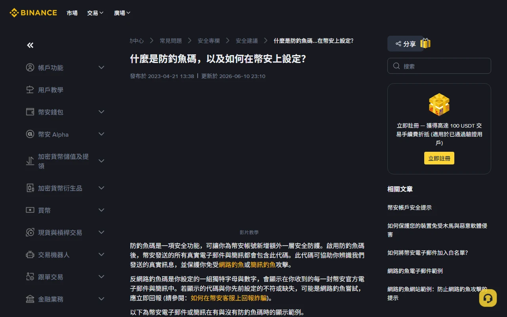
Task: Click the gift box icon beside 分享
Action: click(x=425, y=43)
